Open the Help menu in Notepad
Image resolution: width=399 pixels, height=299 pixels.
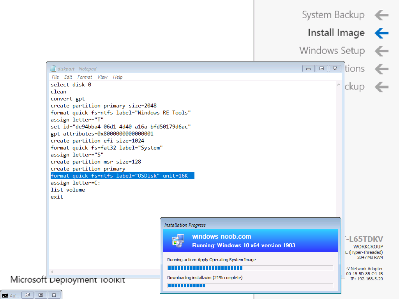(118, 77)
